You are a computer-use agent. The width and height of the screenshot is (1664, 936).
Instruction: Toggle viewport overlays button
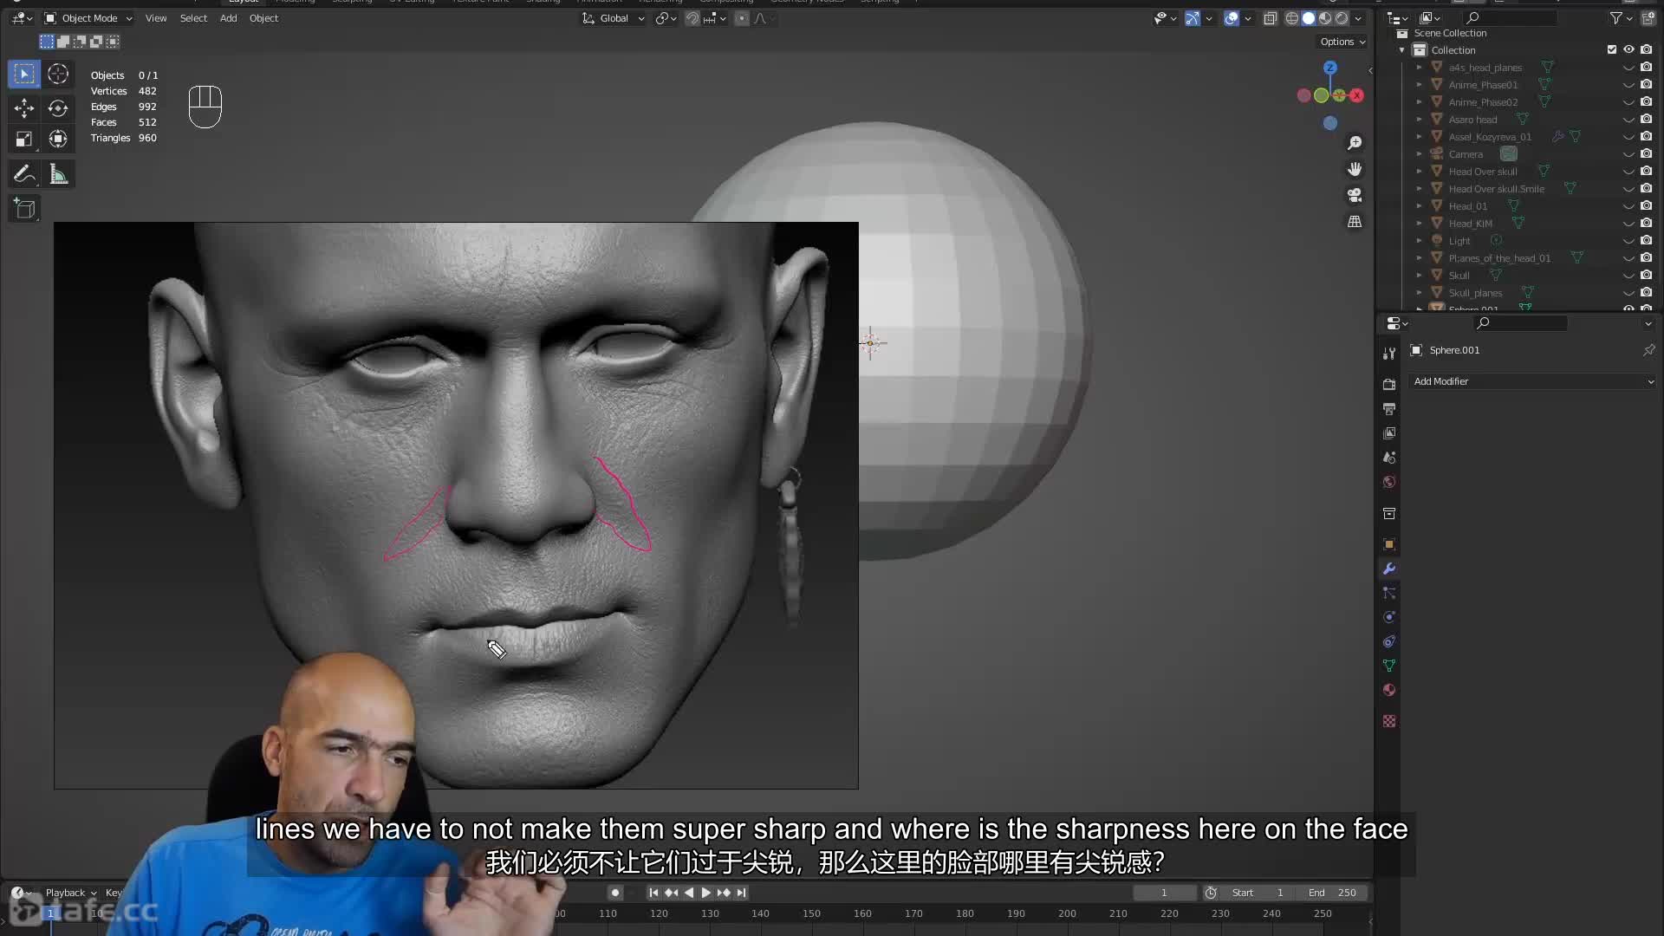point(1232,18)
